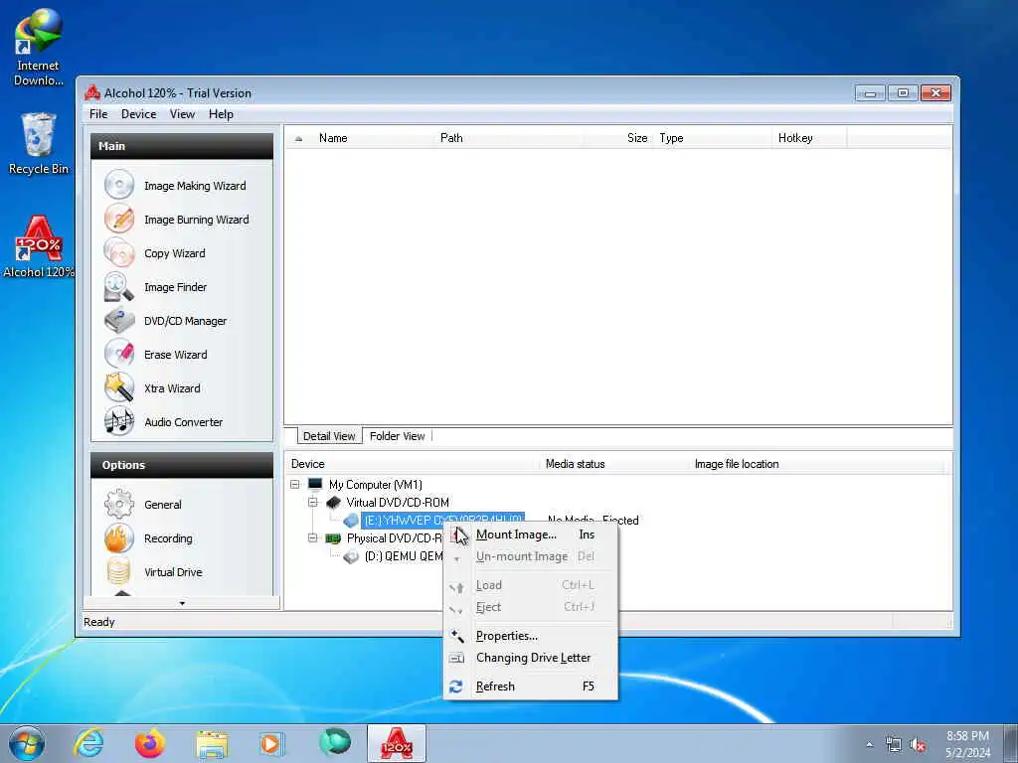Click the muted volume tray icon

pos(918,745)
